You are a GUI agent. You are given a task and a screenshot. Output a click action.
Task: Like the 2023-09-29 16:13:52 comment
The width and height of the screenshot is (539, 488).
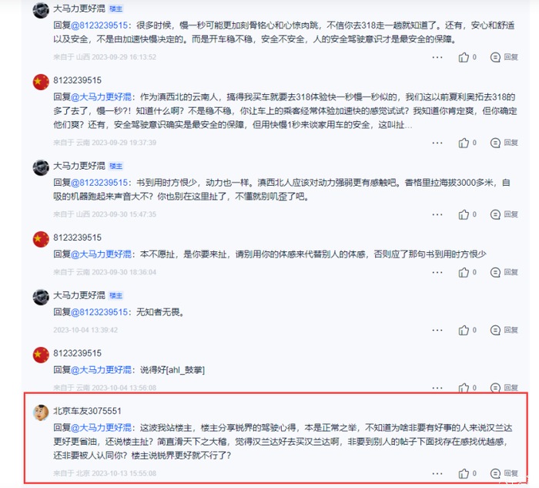click(x=467, y=57)
